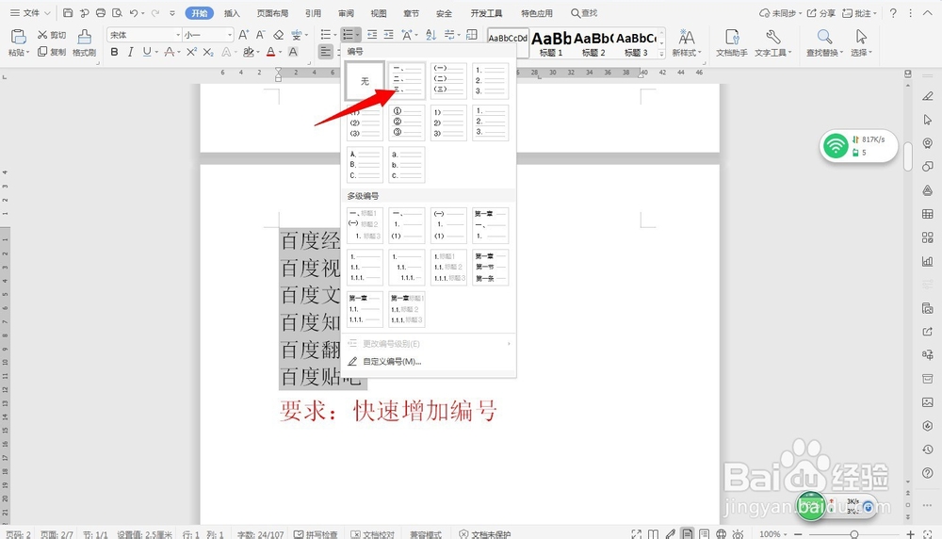942x539 pixels.
Task: Choose the 一、二、三、 numbering thumbnail
Action: click(407, 80)
